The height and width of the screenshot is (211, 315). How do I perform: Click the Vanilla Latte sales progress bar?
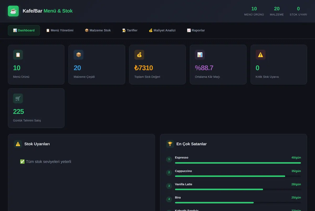pos(238,189)
